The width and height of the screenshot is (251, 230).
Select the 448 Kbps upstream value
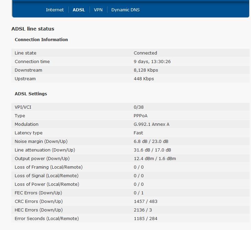point(144,79)
